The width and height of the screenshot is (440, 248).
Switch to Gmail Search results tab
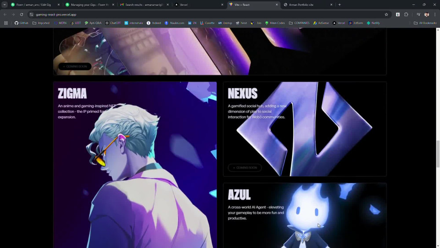(x=143, y=5)
